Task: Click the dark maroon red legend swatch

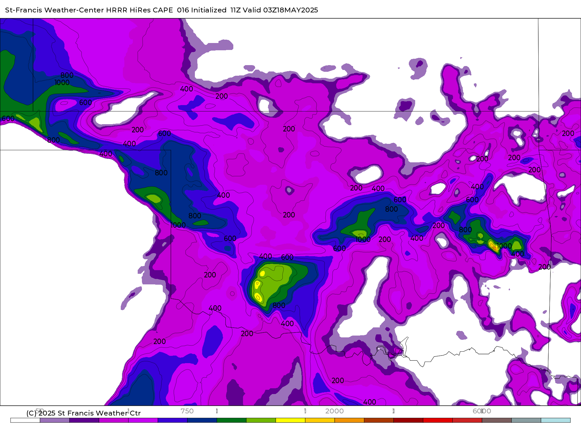Action: coord(409,420)
